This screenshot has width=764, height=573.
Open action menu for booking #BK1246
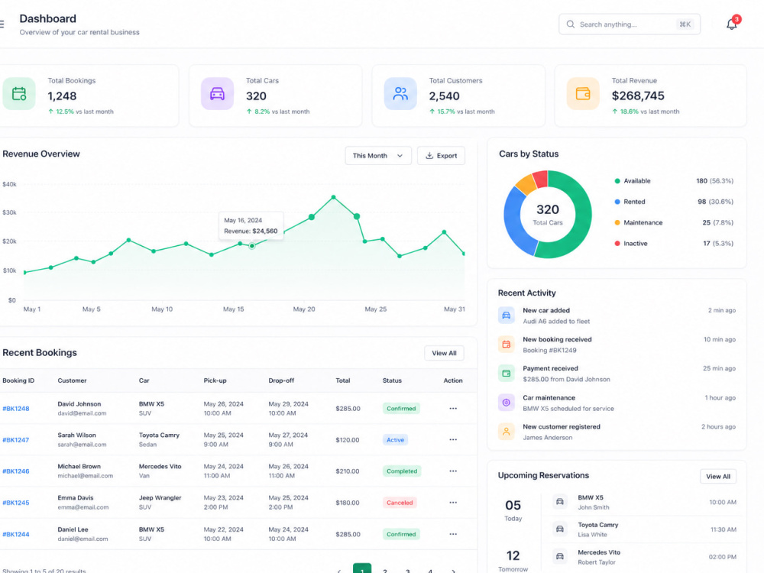[x=453, y=471]
